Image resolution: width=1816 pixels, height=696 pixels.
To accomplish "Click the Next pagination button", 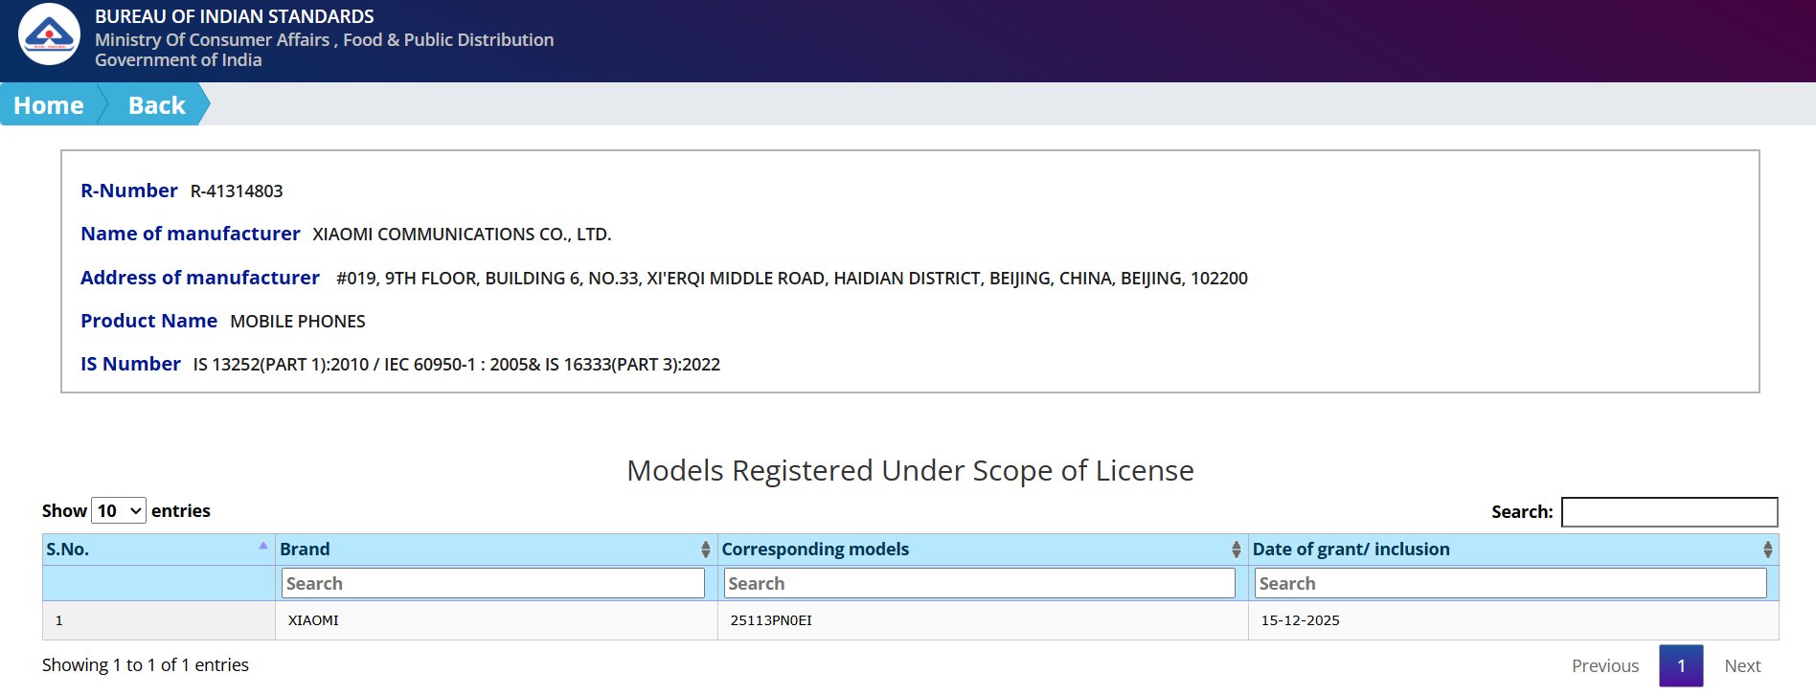I will click(1741, 666).
